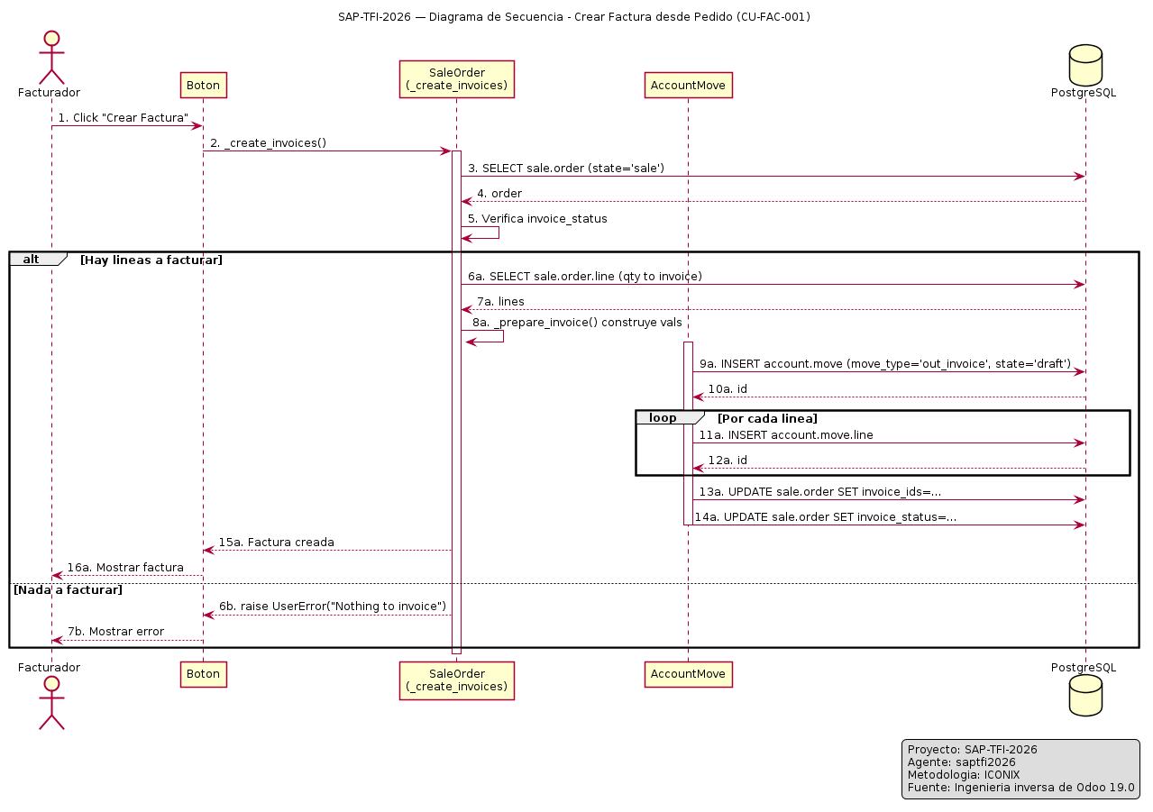This screenshot has height=812, width=1153.
Task: Click return message 4. order
Action: pyautogui.click(x=499, y=194)
